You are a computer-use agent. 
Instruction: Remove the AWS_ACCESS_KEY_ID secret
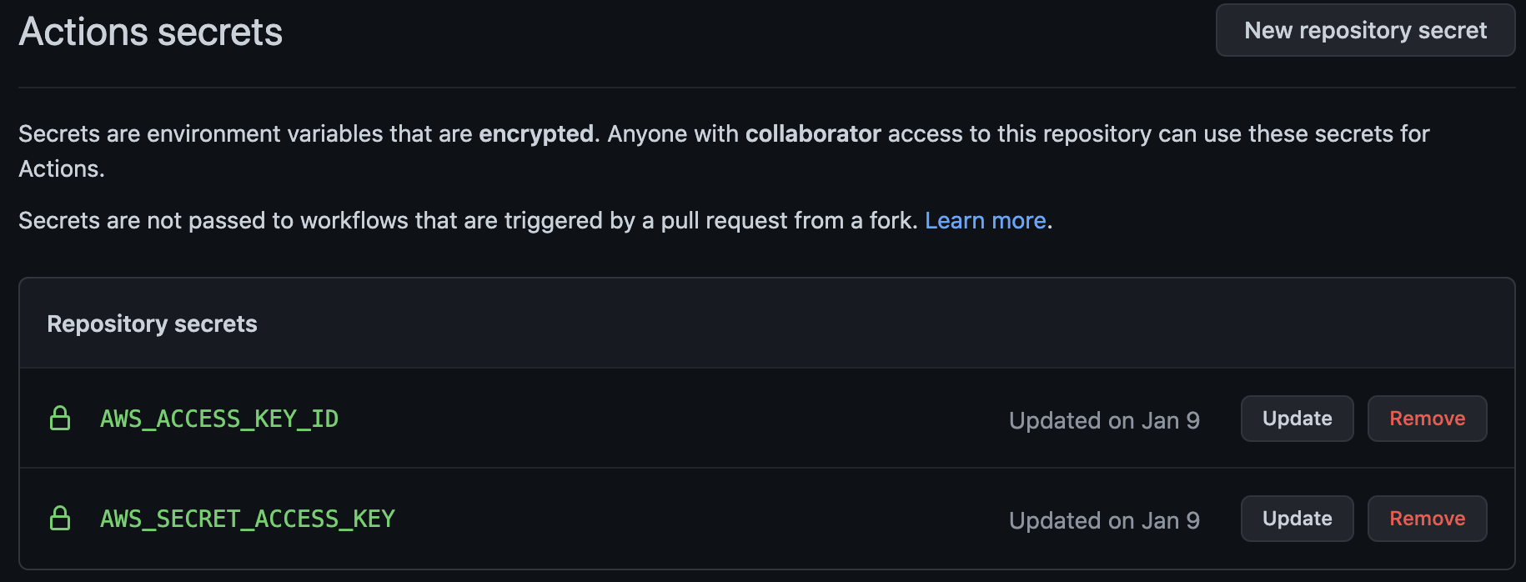point(1427,419)
